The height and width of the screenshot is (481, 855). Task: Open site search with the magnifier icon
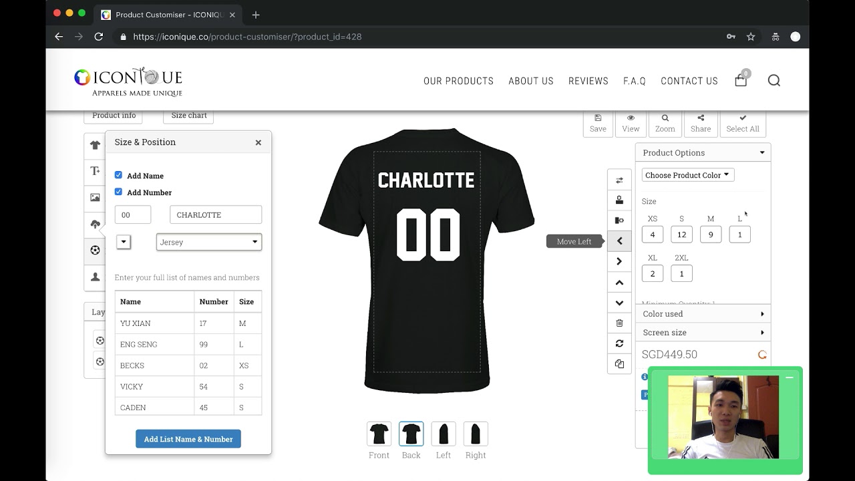click(774, 80)
